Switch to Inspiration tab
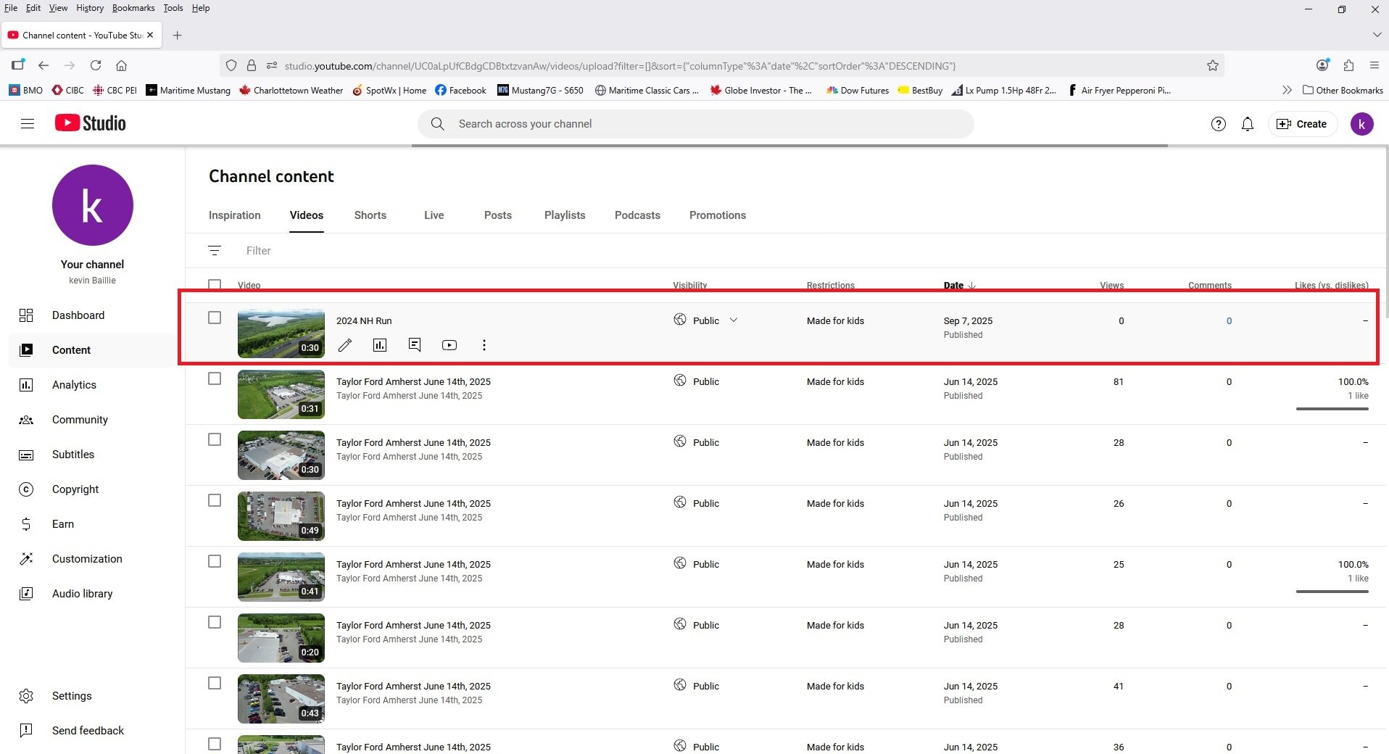The width and height of the screenshot is (1389, 754). (x=234, y=215)
